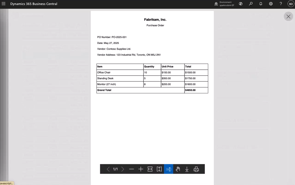Image resolution: width=295 pixels, height=185 pixels.
Task: Dismiss the purchase order preview
Action: click(x=288, y=16)
